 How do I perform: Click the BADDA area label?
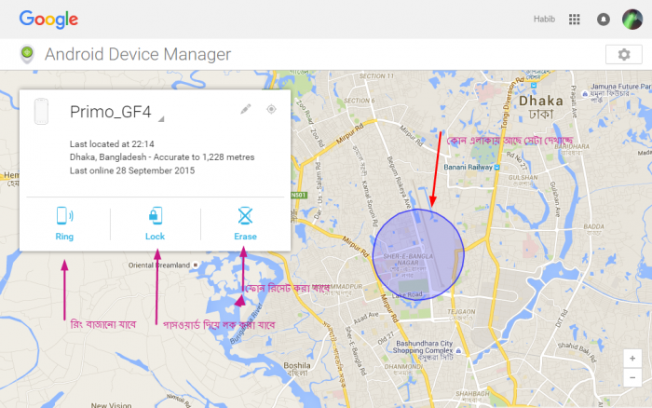(x=594, y=226)
